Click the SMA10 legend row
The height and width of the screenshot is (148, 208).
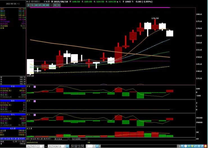13,11
